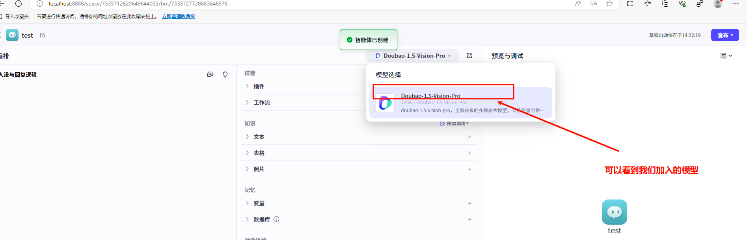Click the 人设与回复逻辑 heading
The image size is (747, 240).
(x=18, y=74)
